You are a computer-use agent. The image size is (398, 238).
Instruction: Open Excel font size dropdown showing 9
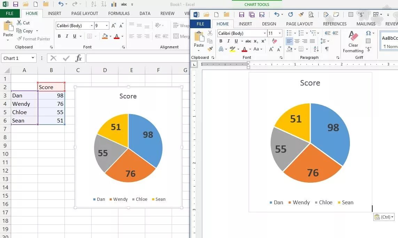coord(107,26)
